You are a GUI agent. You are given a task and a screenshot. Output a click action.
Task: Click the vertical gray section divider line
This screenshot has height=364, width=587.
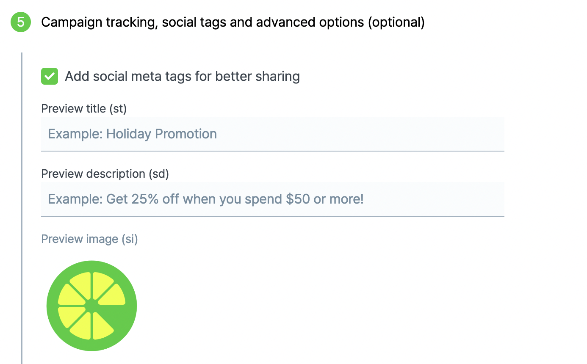click(x=22, y=208)
